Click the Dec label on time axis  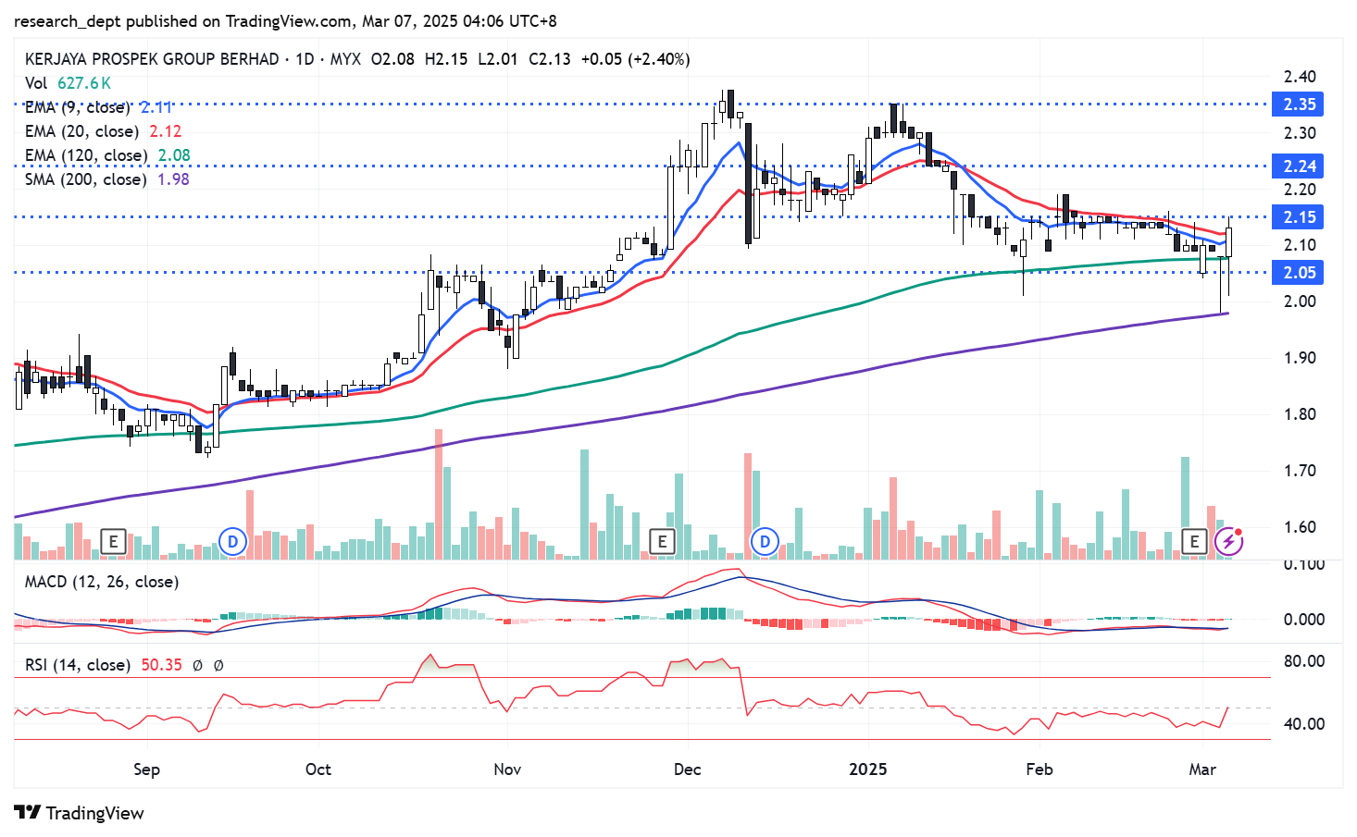coord(687,769)
